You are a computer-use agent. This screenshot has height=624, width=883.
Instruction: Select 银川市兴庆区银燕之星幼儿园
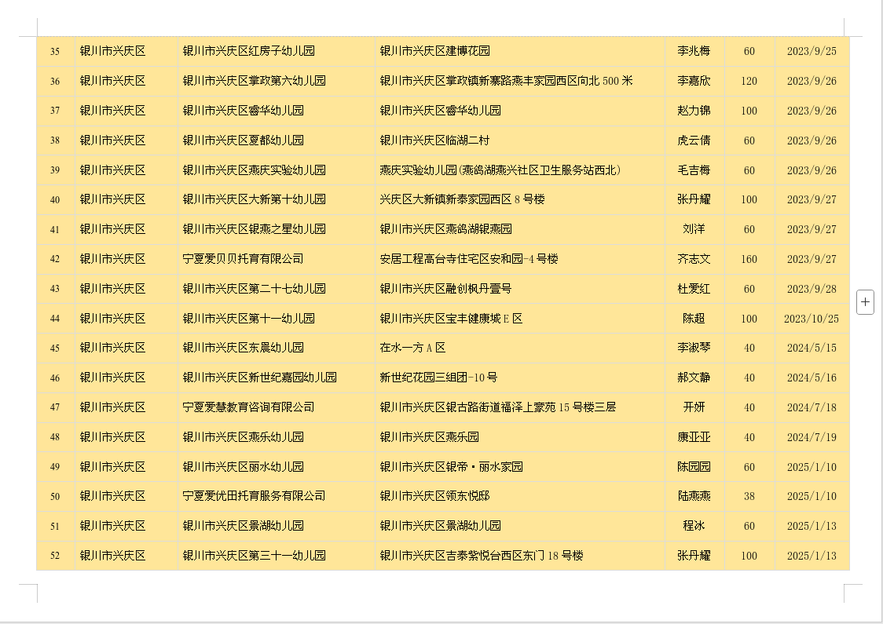point(254,229)
